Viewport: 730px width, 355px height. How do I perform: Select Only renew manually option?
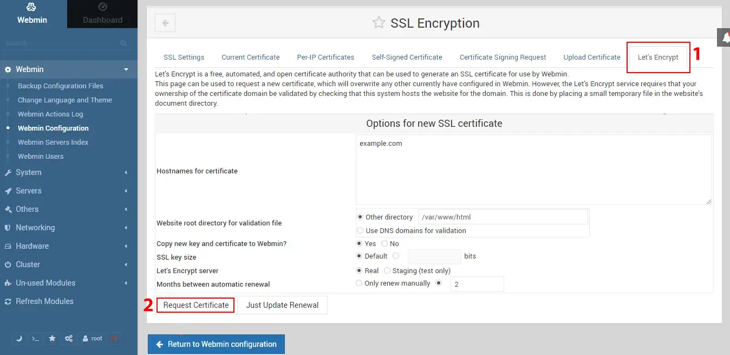tap(359, 283)
